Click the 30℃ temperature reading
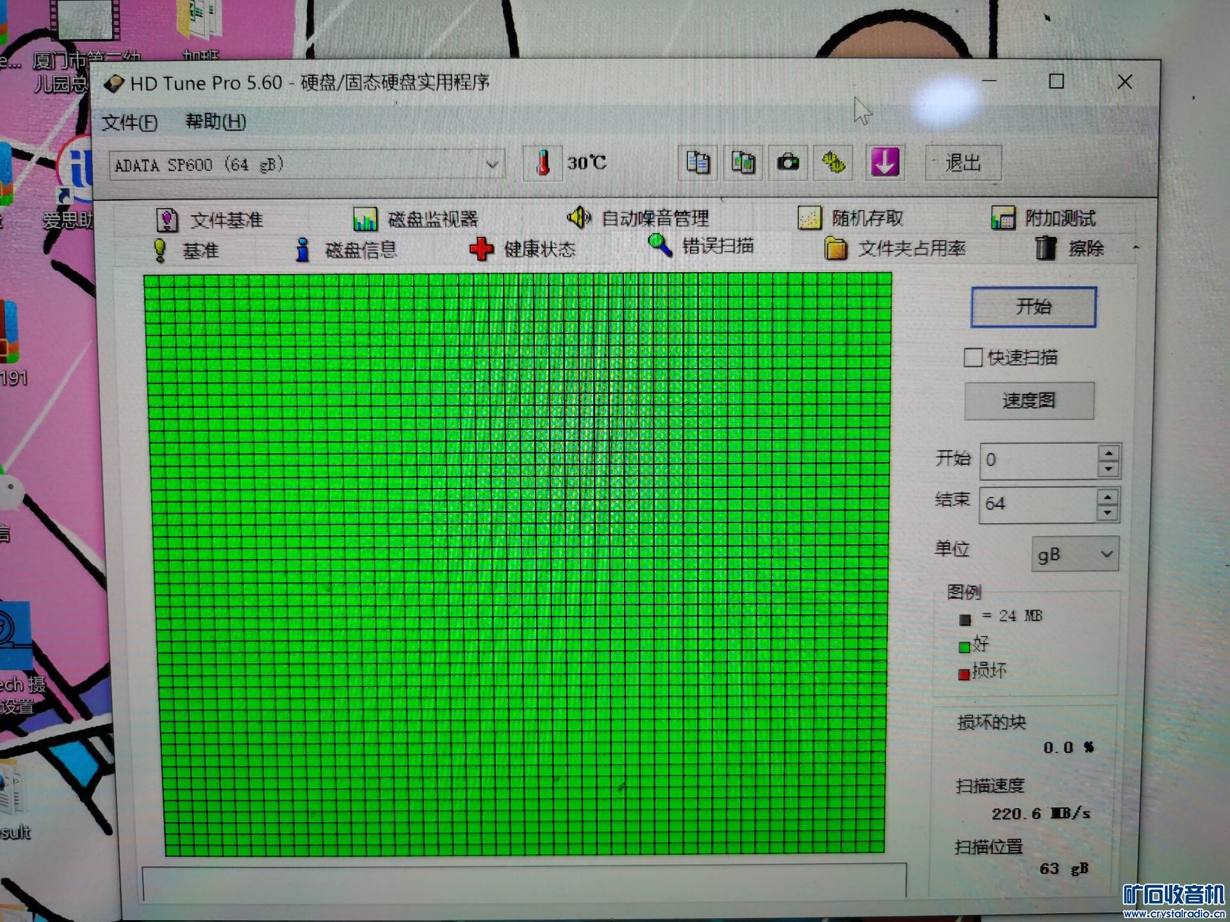Viewport: 1230px width, 922px height. [x=586, y=163]
